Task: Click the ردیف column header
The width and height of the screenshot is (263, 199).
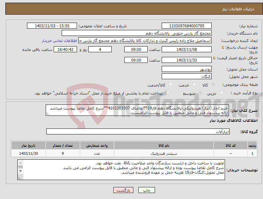Action: point(252,145)
